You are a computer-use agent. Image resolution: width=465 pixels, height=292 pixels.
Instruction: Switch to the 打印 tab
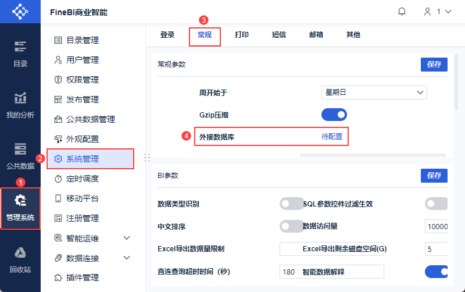click(242, 35)
